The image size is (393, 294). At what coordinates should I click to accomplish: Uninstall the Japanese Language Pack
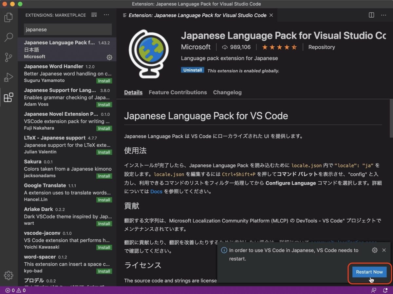(x=193, y=70)
